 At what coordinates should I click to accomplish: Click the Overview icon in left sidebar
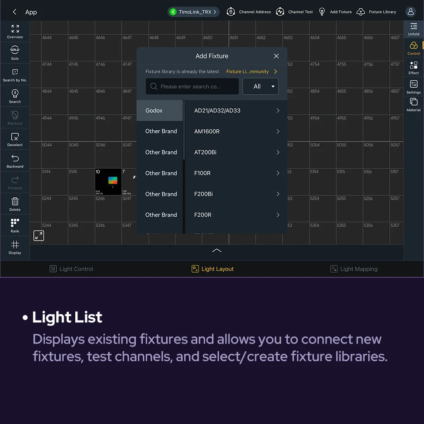pos(15,32)
